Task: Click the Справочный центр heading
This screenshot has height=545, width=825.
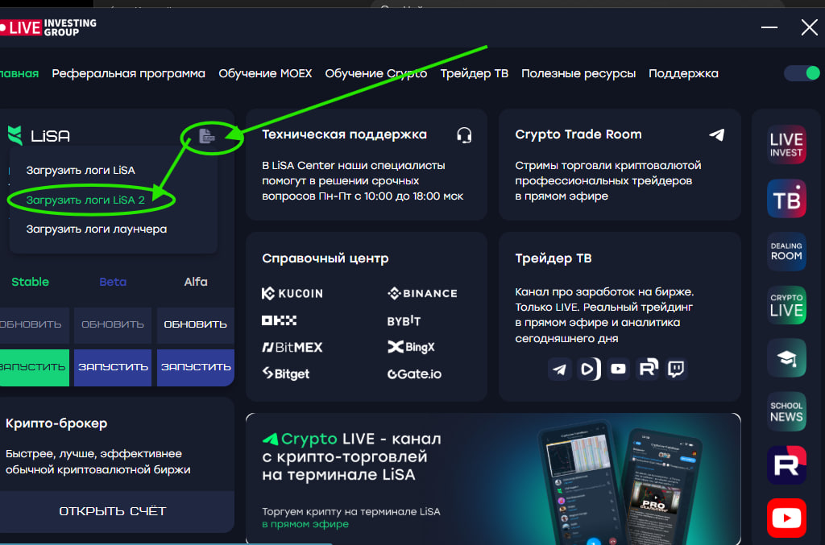Action: pyautogui.click(x=325, y=258)
